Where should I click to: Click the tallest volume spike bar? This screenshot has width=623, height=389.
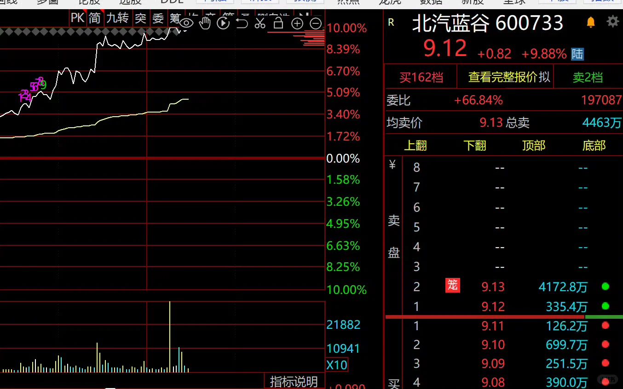170,336
